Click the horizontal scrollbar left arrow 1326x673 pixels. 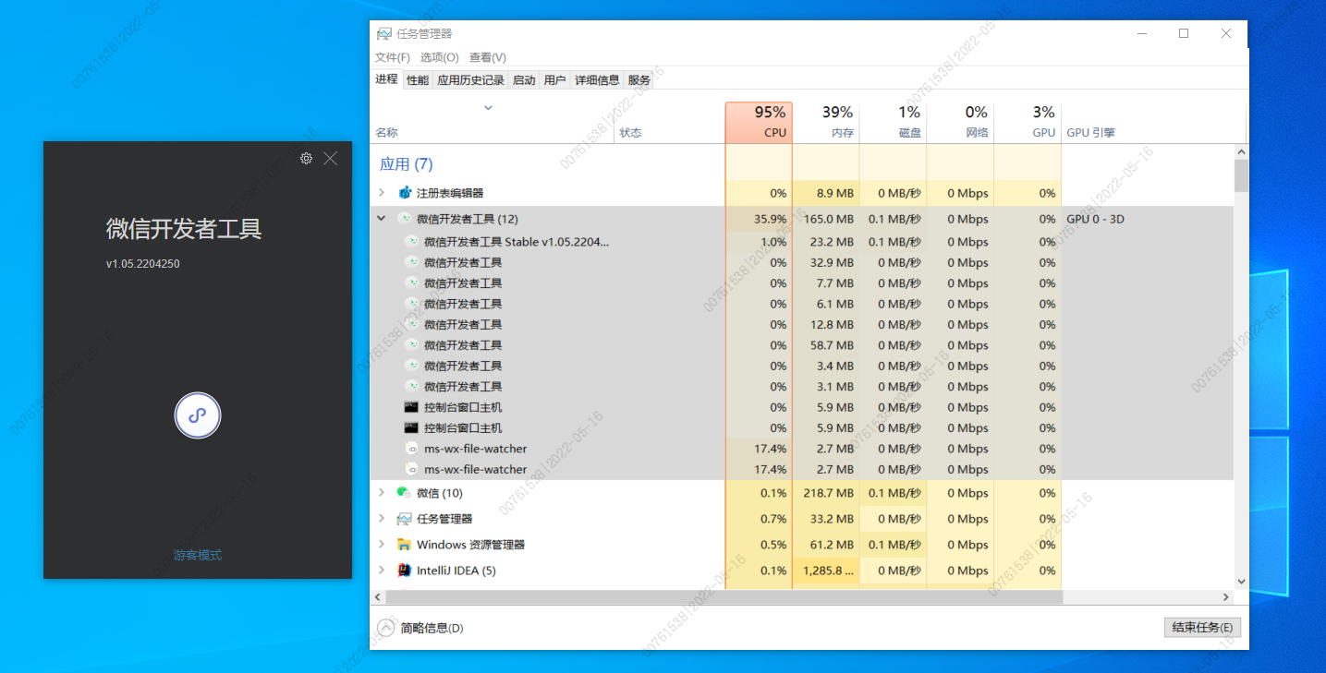(378, 597)
